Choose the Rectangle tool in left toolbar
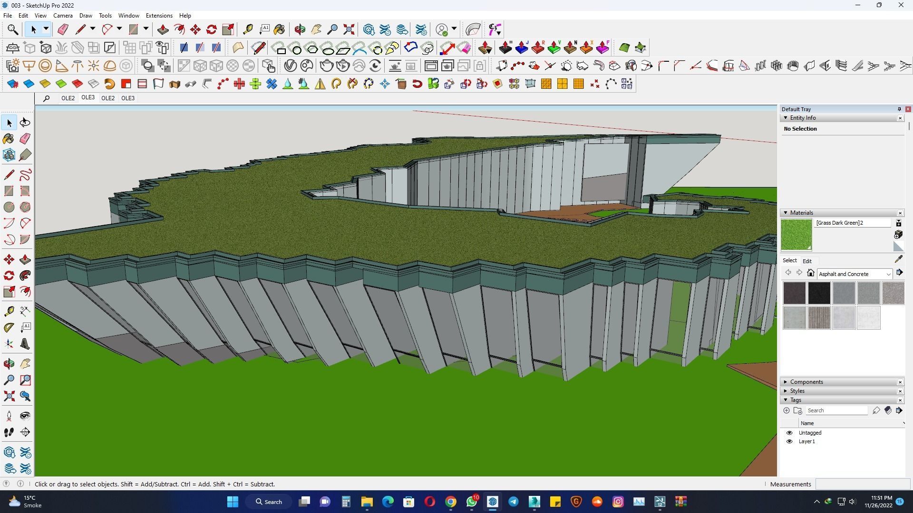The width and height of the screenshot is (913, 513). tap(9, 191)
